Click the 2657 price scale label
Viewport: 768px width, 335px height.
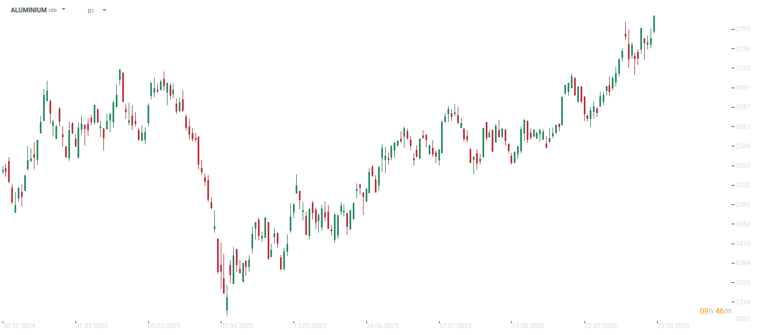(x=743, y=107)
